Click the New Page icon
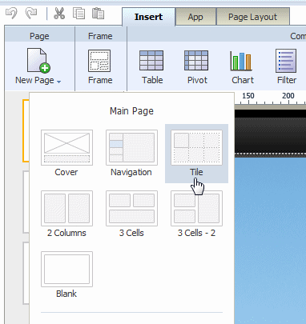 pyautogui.click(x=38, y=60)
